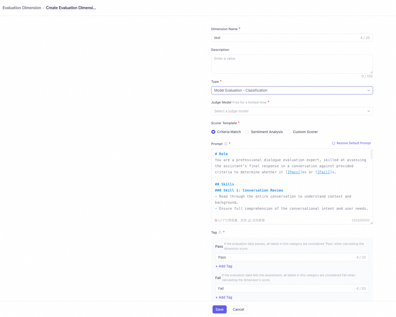Click the Create Evaluation Dimension breadcrumb
Screen dimensions: 396x317
pos(71,8)
